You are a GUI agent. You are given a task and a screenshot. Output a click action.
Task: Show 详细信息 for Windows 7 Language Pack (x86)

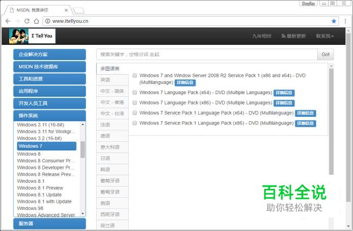[x=284, y=103]
